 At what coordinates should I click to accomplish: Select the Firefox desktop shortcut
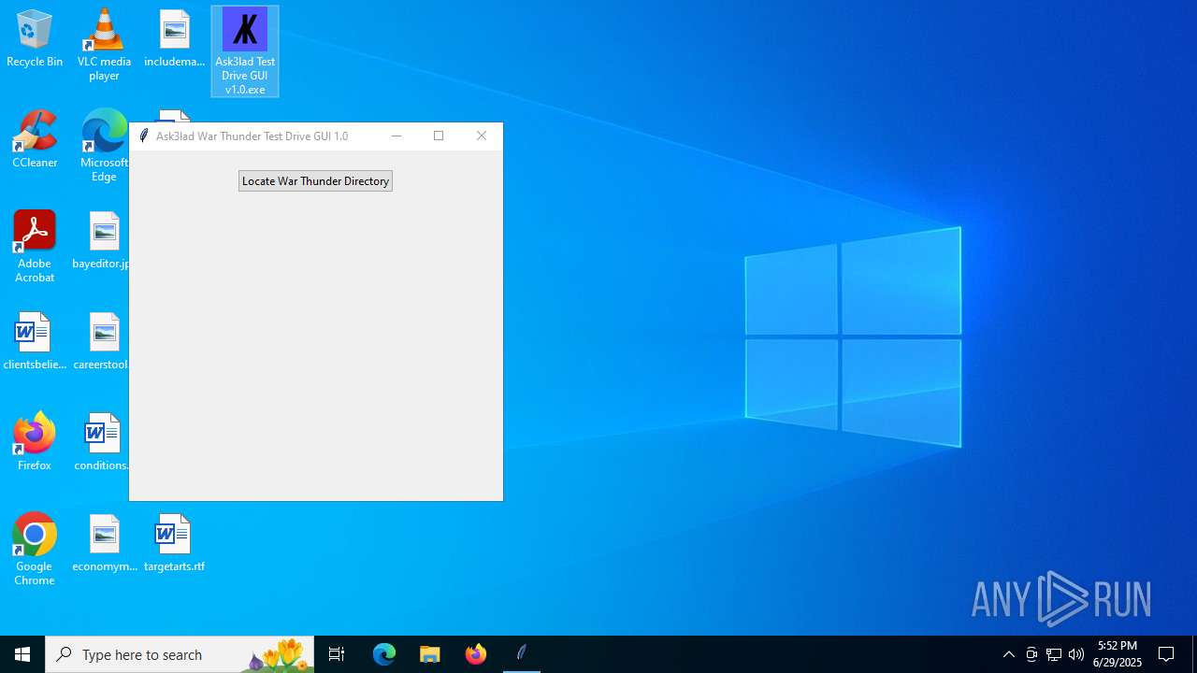point(35,441)
